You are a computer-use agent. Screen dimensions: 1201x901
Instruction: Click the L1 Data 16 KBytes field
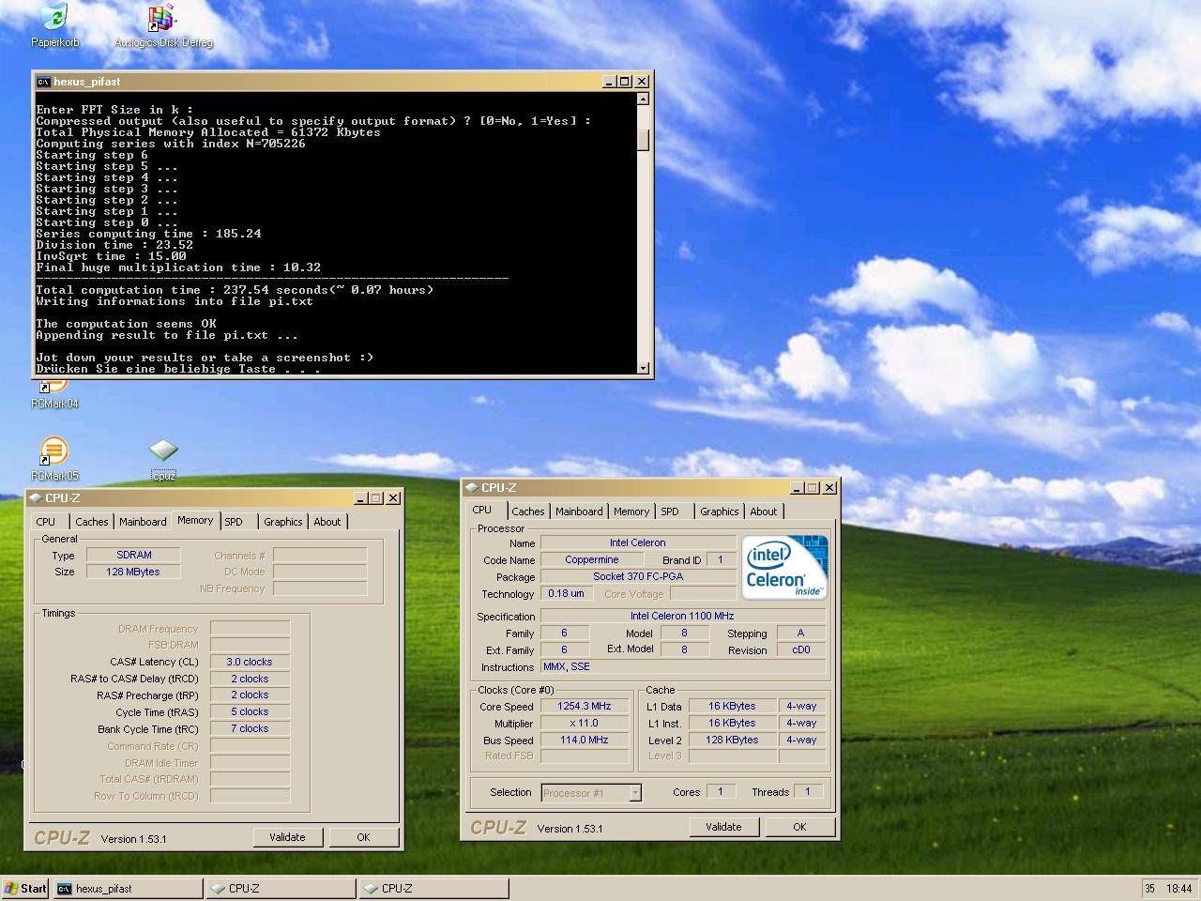pos(733,706)
